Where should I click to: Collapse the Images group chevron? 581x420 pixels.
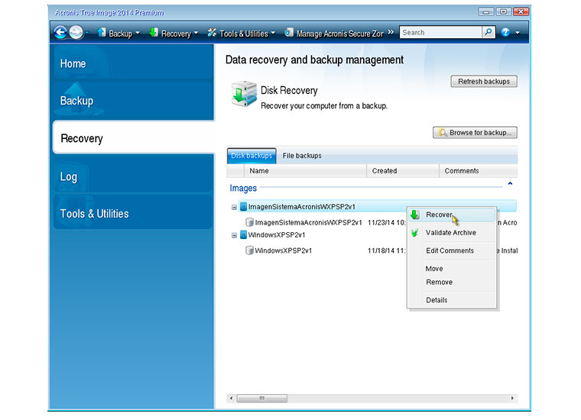(510, 183)
